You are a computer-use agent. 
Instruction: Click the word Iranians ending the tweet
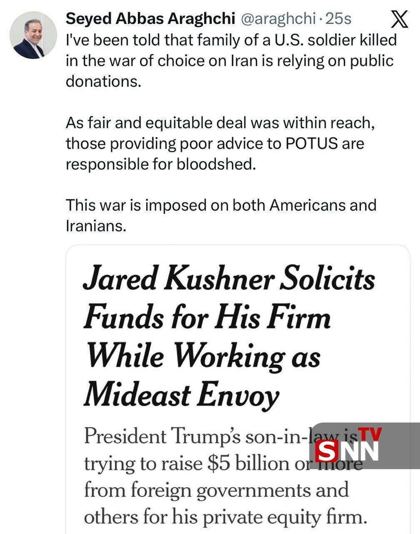95,226
